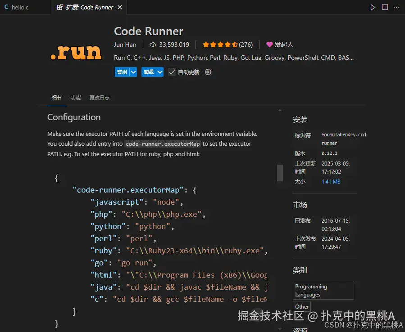Open publisher Jun Han link

[x=125, y=45]
